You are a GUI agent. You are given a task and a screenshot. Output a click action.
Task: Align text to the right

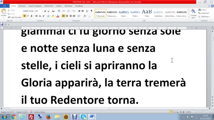pyautogui.click(x=70, y=16)
